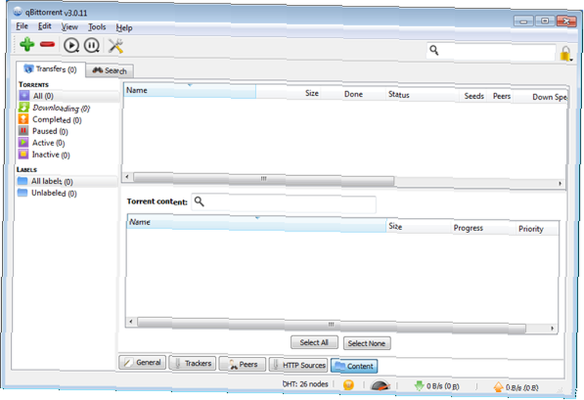
Task: Switch to the Search tab
Action: pos(110,71)
